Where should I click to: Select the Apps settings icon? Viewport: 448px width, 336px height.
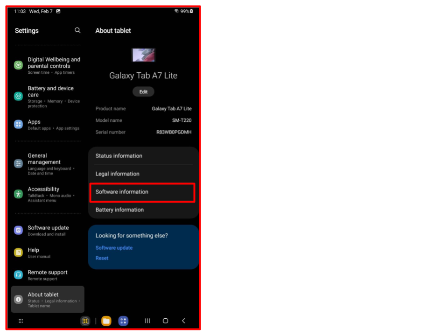(18, 124)
